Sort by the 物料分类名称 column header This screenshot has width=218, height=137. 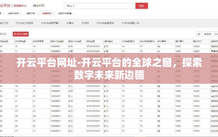pos(75,41)
